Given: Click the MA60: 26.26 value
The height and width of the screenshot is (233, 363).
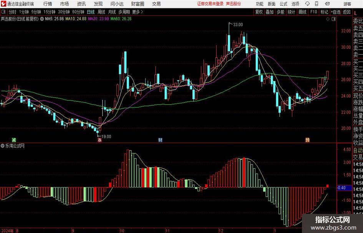Looking at the screenshot, I should point(121,19).
